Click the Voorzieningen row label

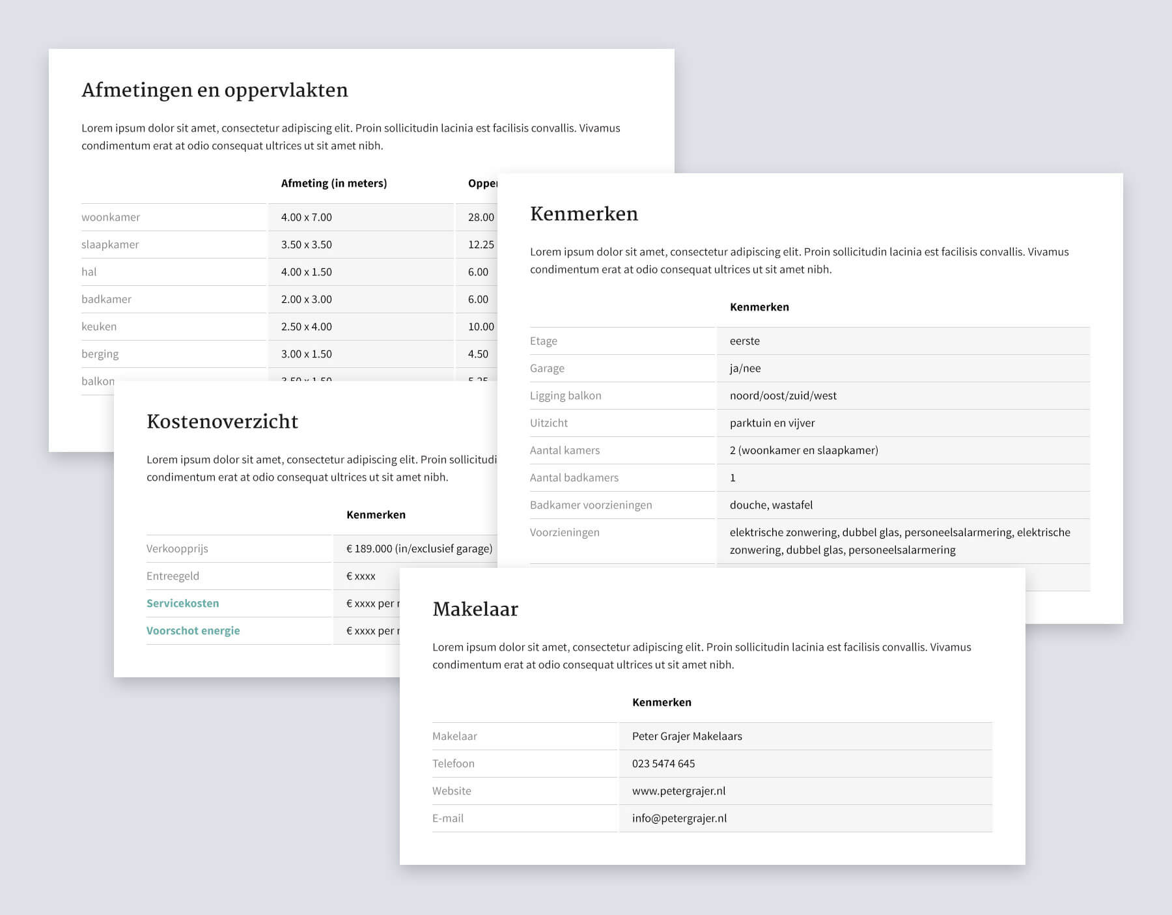565,532
